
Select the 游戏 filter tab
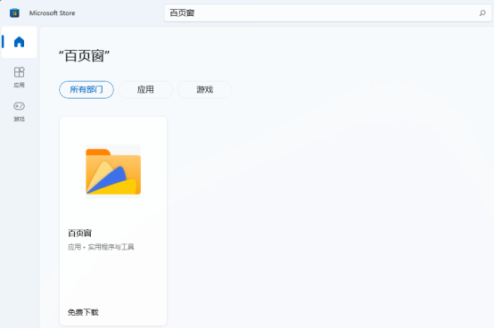(x=205, y=90)
